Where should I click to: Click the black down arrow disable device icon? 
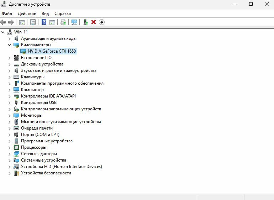click(102, 22)
